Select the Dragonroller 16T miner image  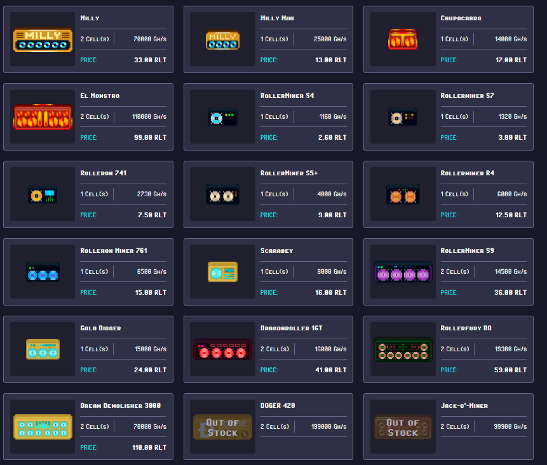[x=222, y=349]
